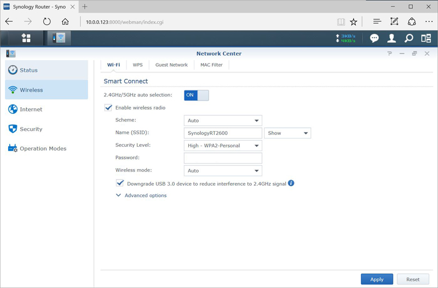Click the Name (SSID) text field
The height and width of the screenshot is (288, 438).
(223, 133)
